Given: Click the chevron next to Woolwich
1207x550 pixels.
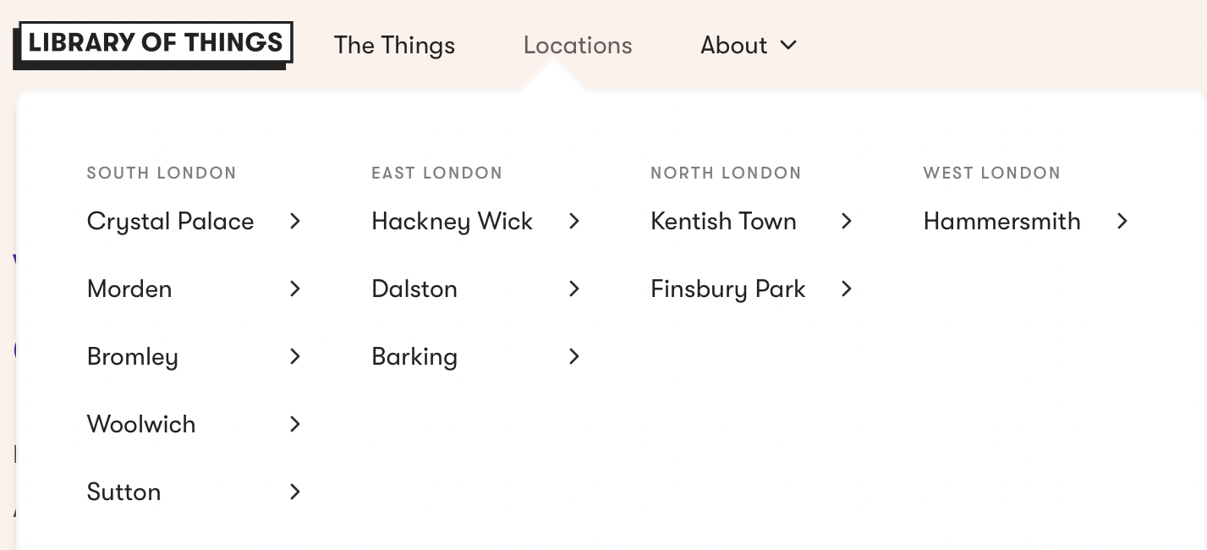Looking at the screenshot, I should 295,424.
